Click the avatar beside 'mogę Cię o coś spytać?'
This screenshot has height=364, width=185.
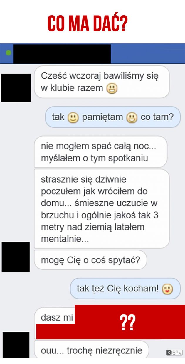(16, 257)
